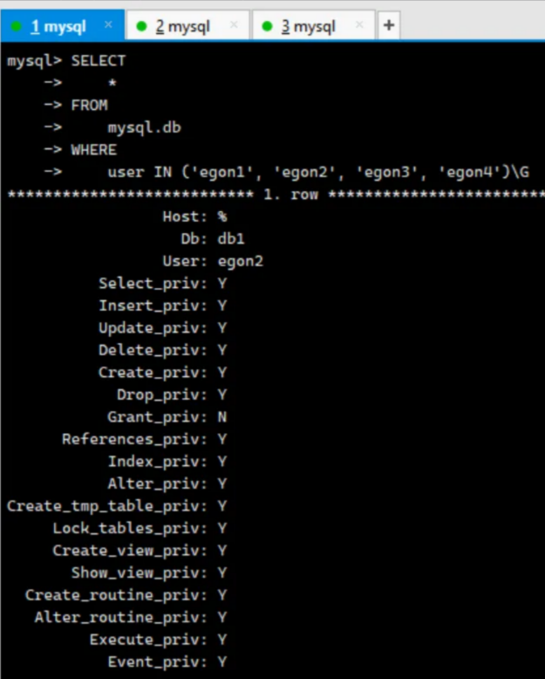Viewport: 545px width, 679px height.
Task: Click the green status dot on 2 mysql
Action: point(141,26)
